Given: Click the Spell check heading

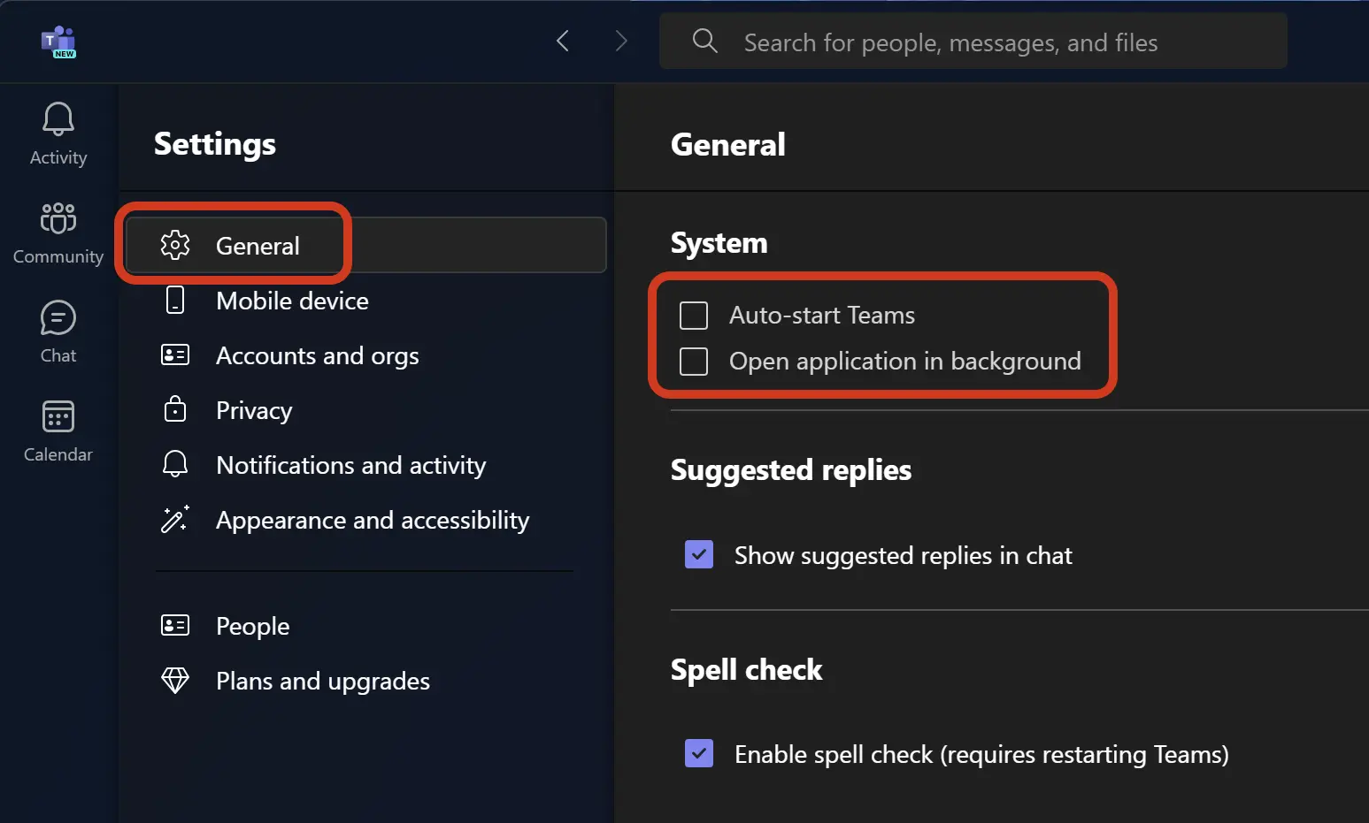Looking at the screenshot, I should [747, 669].
